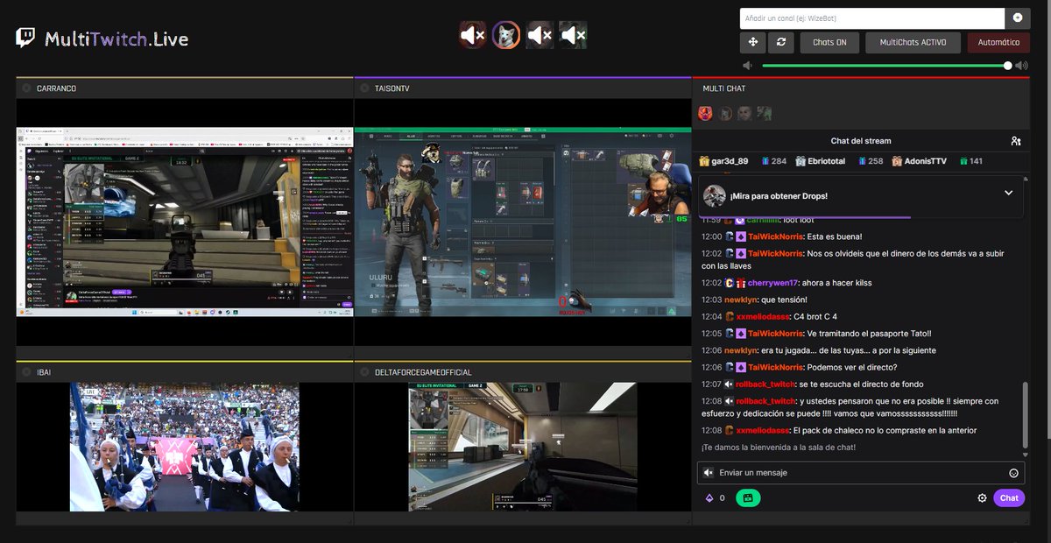
Task: Click the gift count 141 in the leaderboard
Action: tap(976, 161)
